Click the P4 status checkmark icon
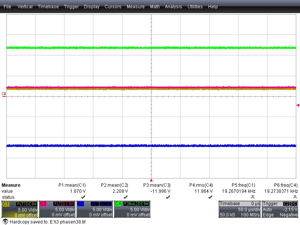 (x=210, y=197)
